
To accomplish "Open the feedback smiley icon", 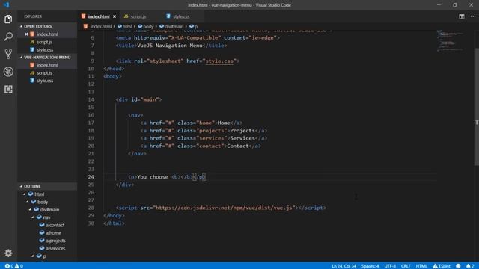I will [x=458, y=266].
